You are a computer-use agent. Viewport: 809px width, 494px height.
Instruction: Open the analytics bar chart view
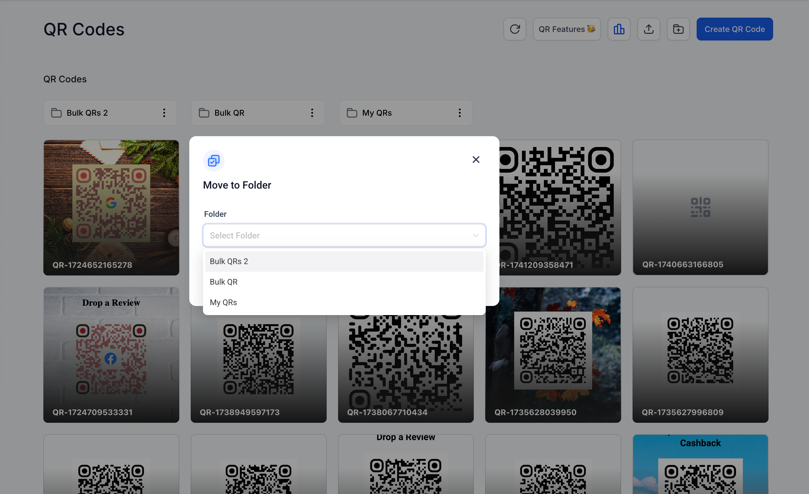pyautogui.click(x=619, y=29)
